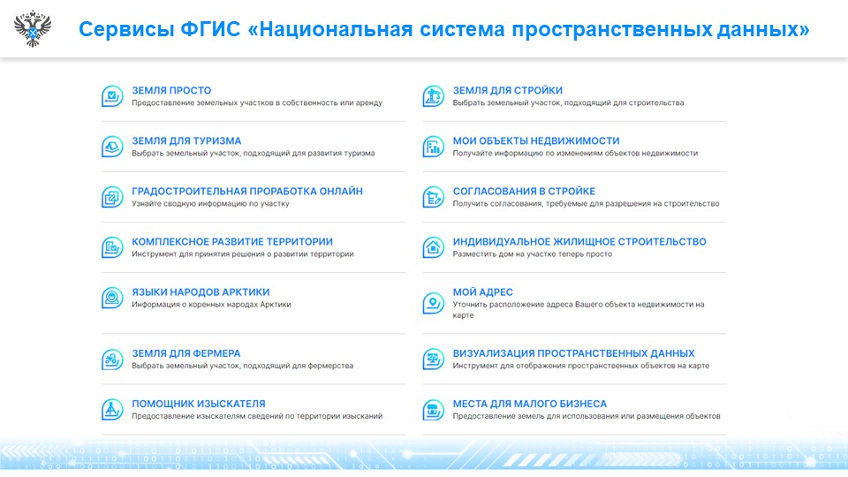Open the МЕСТА ДЛЯ МАЛОГО БИЗНЕСА link
848x477 pixels.
[529, 404]
